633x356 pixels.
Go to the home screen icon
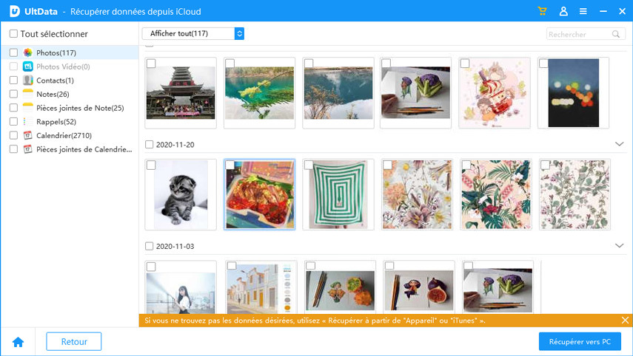(19, 342)
